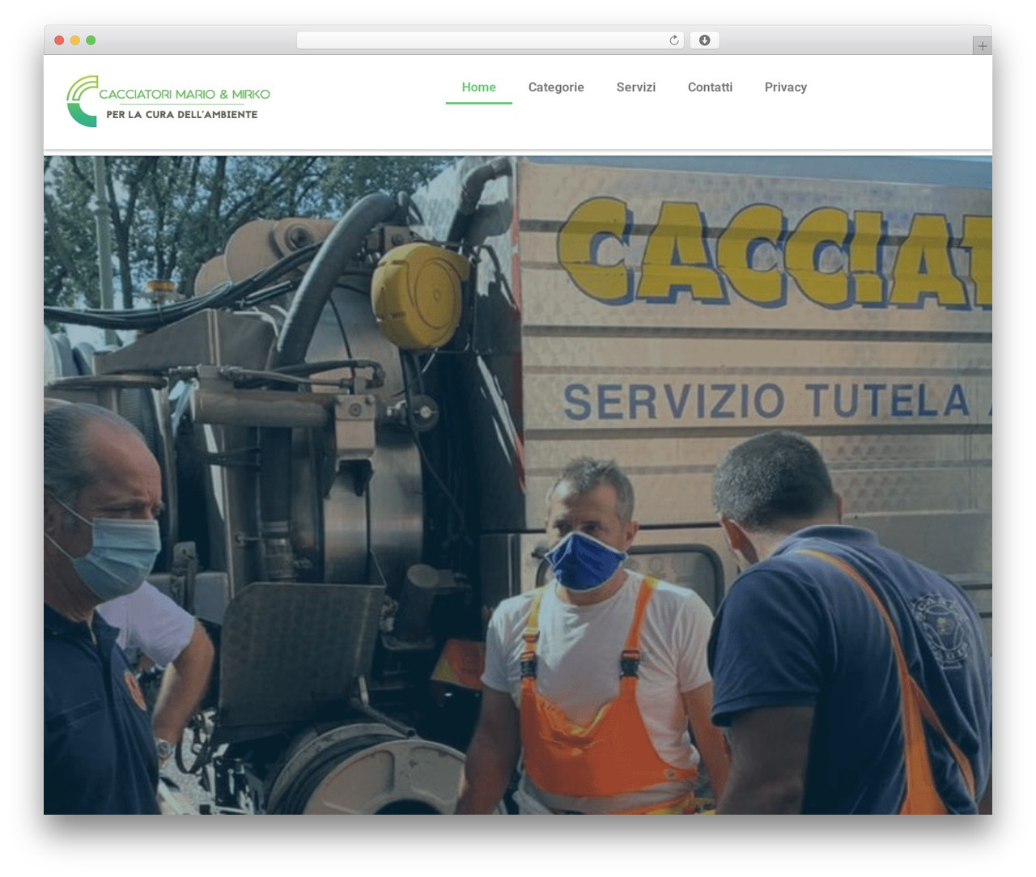
Task: Open a new tab with plus button
Action: tap(982, 46)
